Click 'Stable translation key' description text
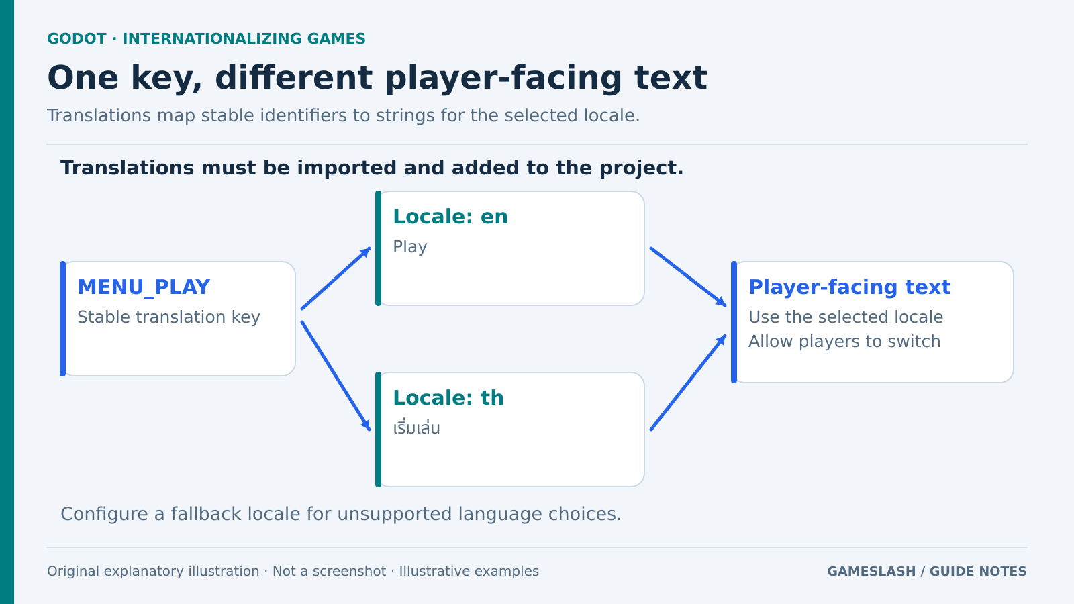The image size is (1074, 604). pyautogui.click(x=168, y=317)
